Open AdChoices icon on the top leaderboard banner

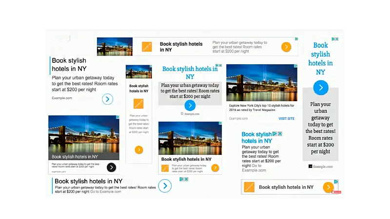point(296,39)
